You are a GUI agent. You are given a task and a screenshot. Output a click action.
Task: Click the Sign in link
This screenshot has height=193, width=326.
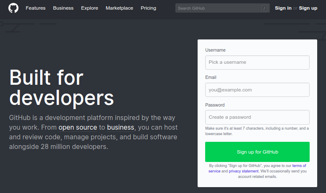coord(283,8)
